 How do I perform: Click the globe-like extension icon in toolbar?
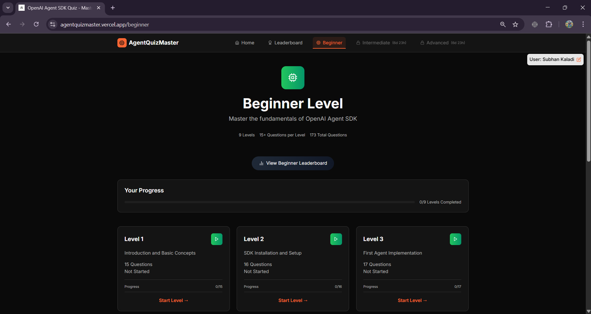535,24
